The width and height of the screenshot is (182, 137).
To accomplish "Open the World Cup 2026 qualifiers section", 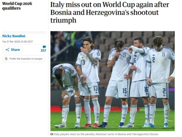I will click(x=17, y=6).
